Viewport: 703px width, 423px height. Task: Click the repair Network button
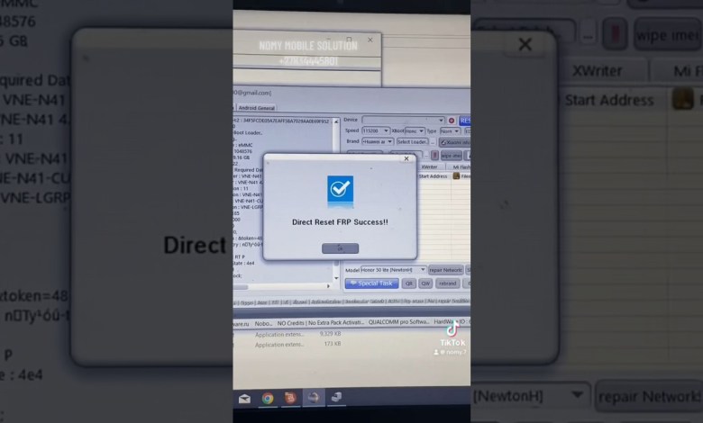(x=445, y=269)
